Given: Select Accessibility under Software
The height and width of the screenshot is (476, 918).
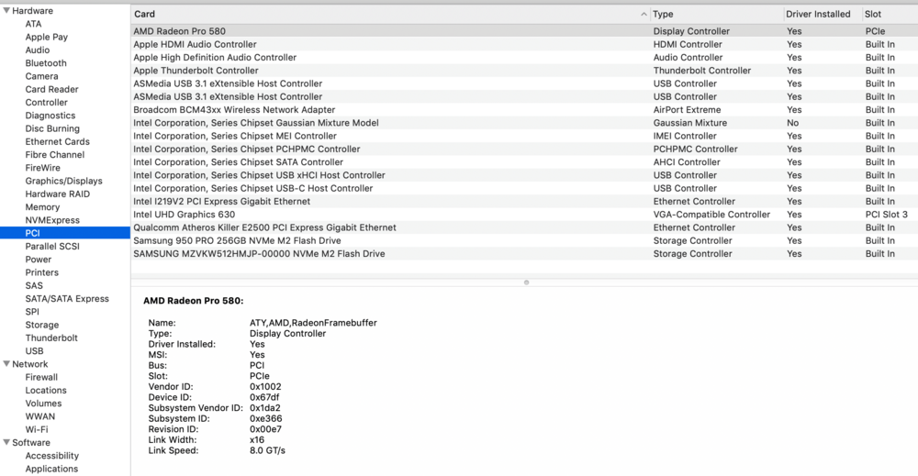Looking at the screenshot, I should tap(51, 456).
